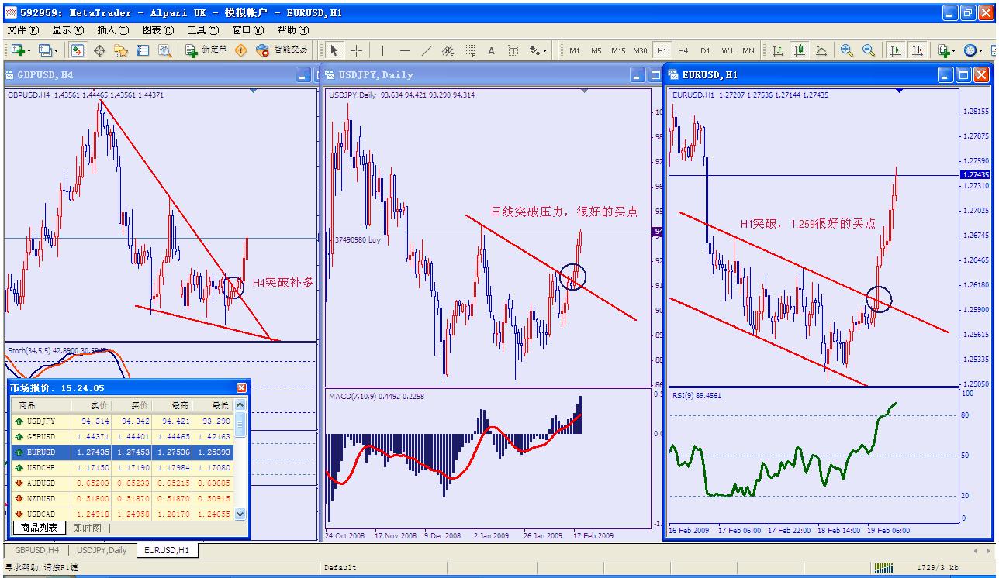Screen dimensions: 999x578
Task: Switch to USDJPY,Daily chart tab
Action: coord(102,551)
